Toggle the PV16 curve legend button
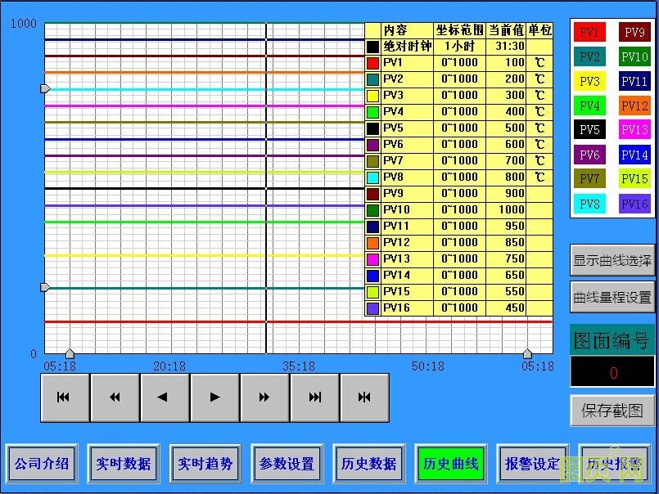 (x=634, y=204)
